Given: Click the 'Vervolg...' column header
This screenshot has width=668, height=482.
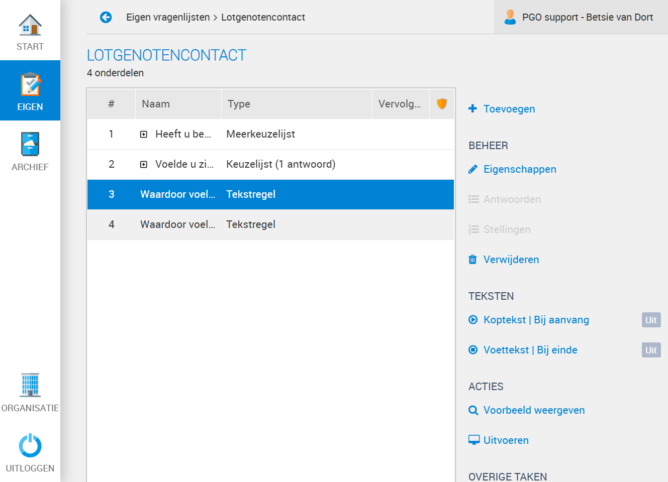Looking at the screenshot, I should pyautogui.click(x=401, y=104).
